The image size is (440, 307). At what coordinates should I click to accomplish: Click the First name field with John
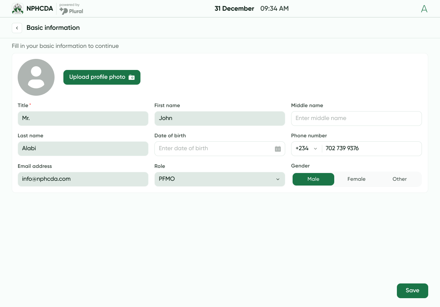(220, 118)
